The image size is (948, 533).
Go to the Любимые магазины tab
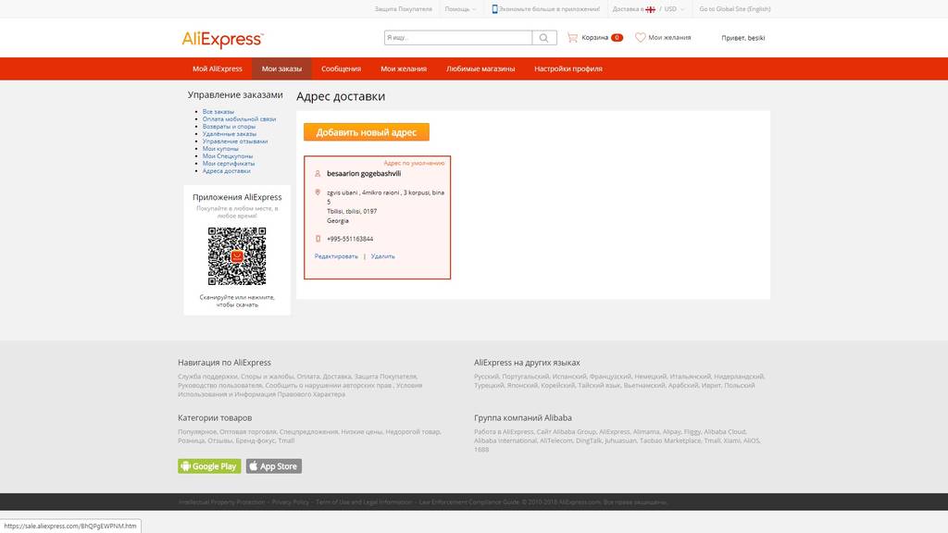pos(480,68)
